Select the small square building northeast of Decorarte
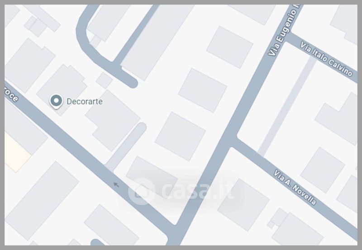 pos(104,80)
